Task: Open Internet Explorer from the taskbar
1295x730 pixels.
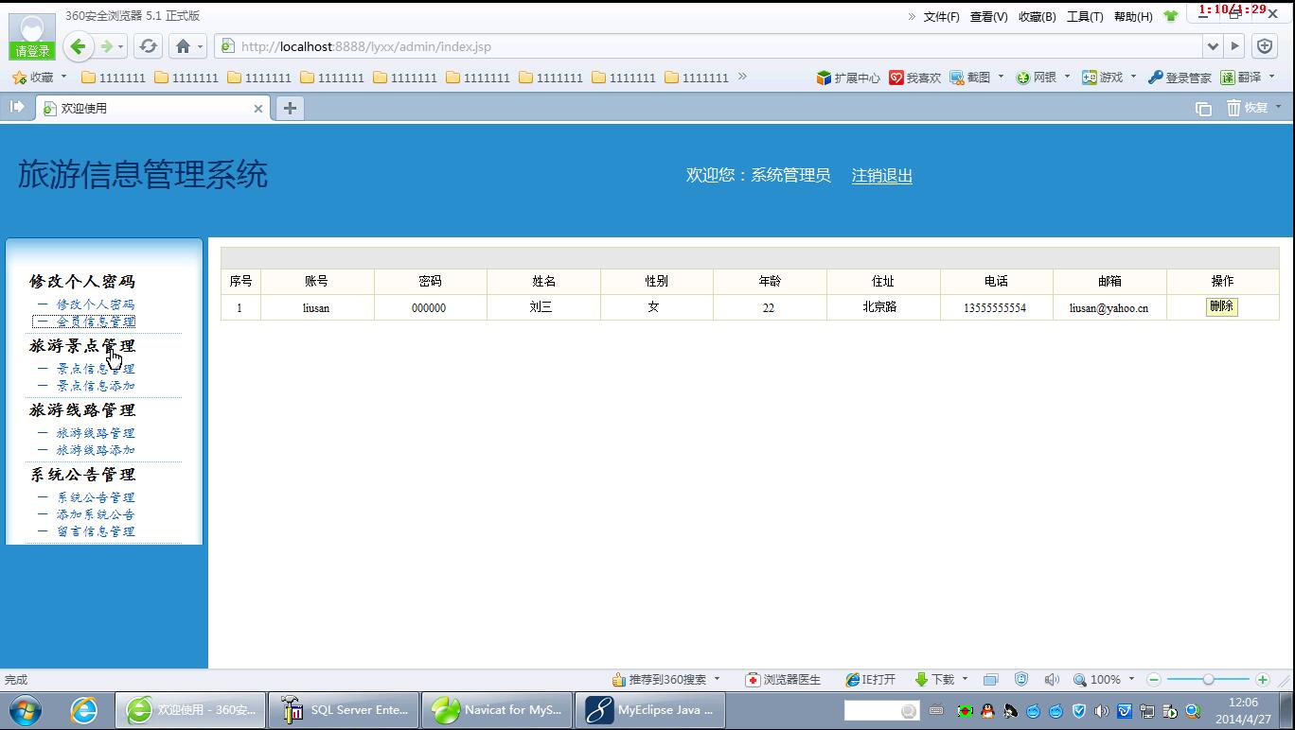Action: [x=83, y=709]
